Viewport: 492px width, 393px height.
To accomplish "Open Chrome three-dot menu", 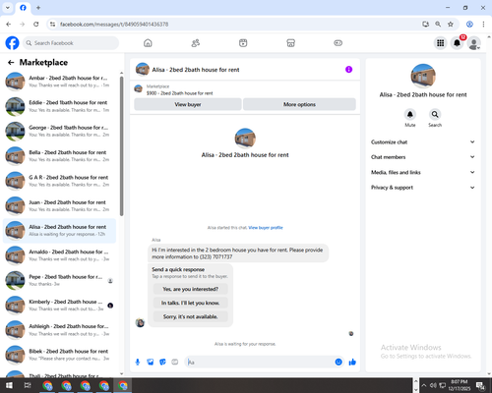I will (x=483, y=25).
